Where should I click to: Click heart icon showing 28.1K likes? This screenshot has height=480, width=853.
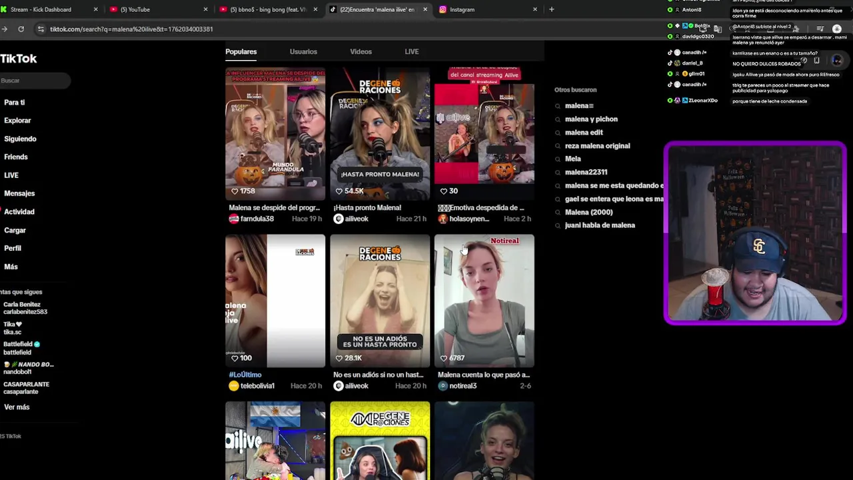point(339,358)
